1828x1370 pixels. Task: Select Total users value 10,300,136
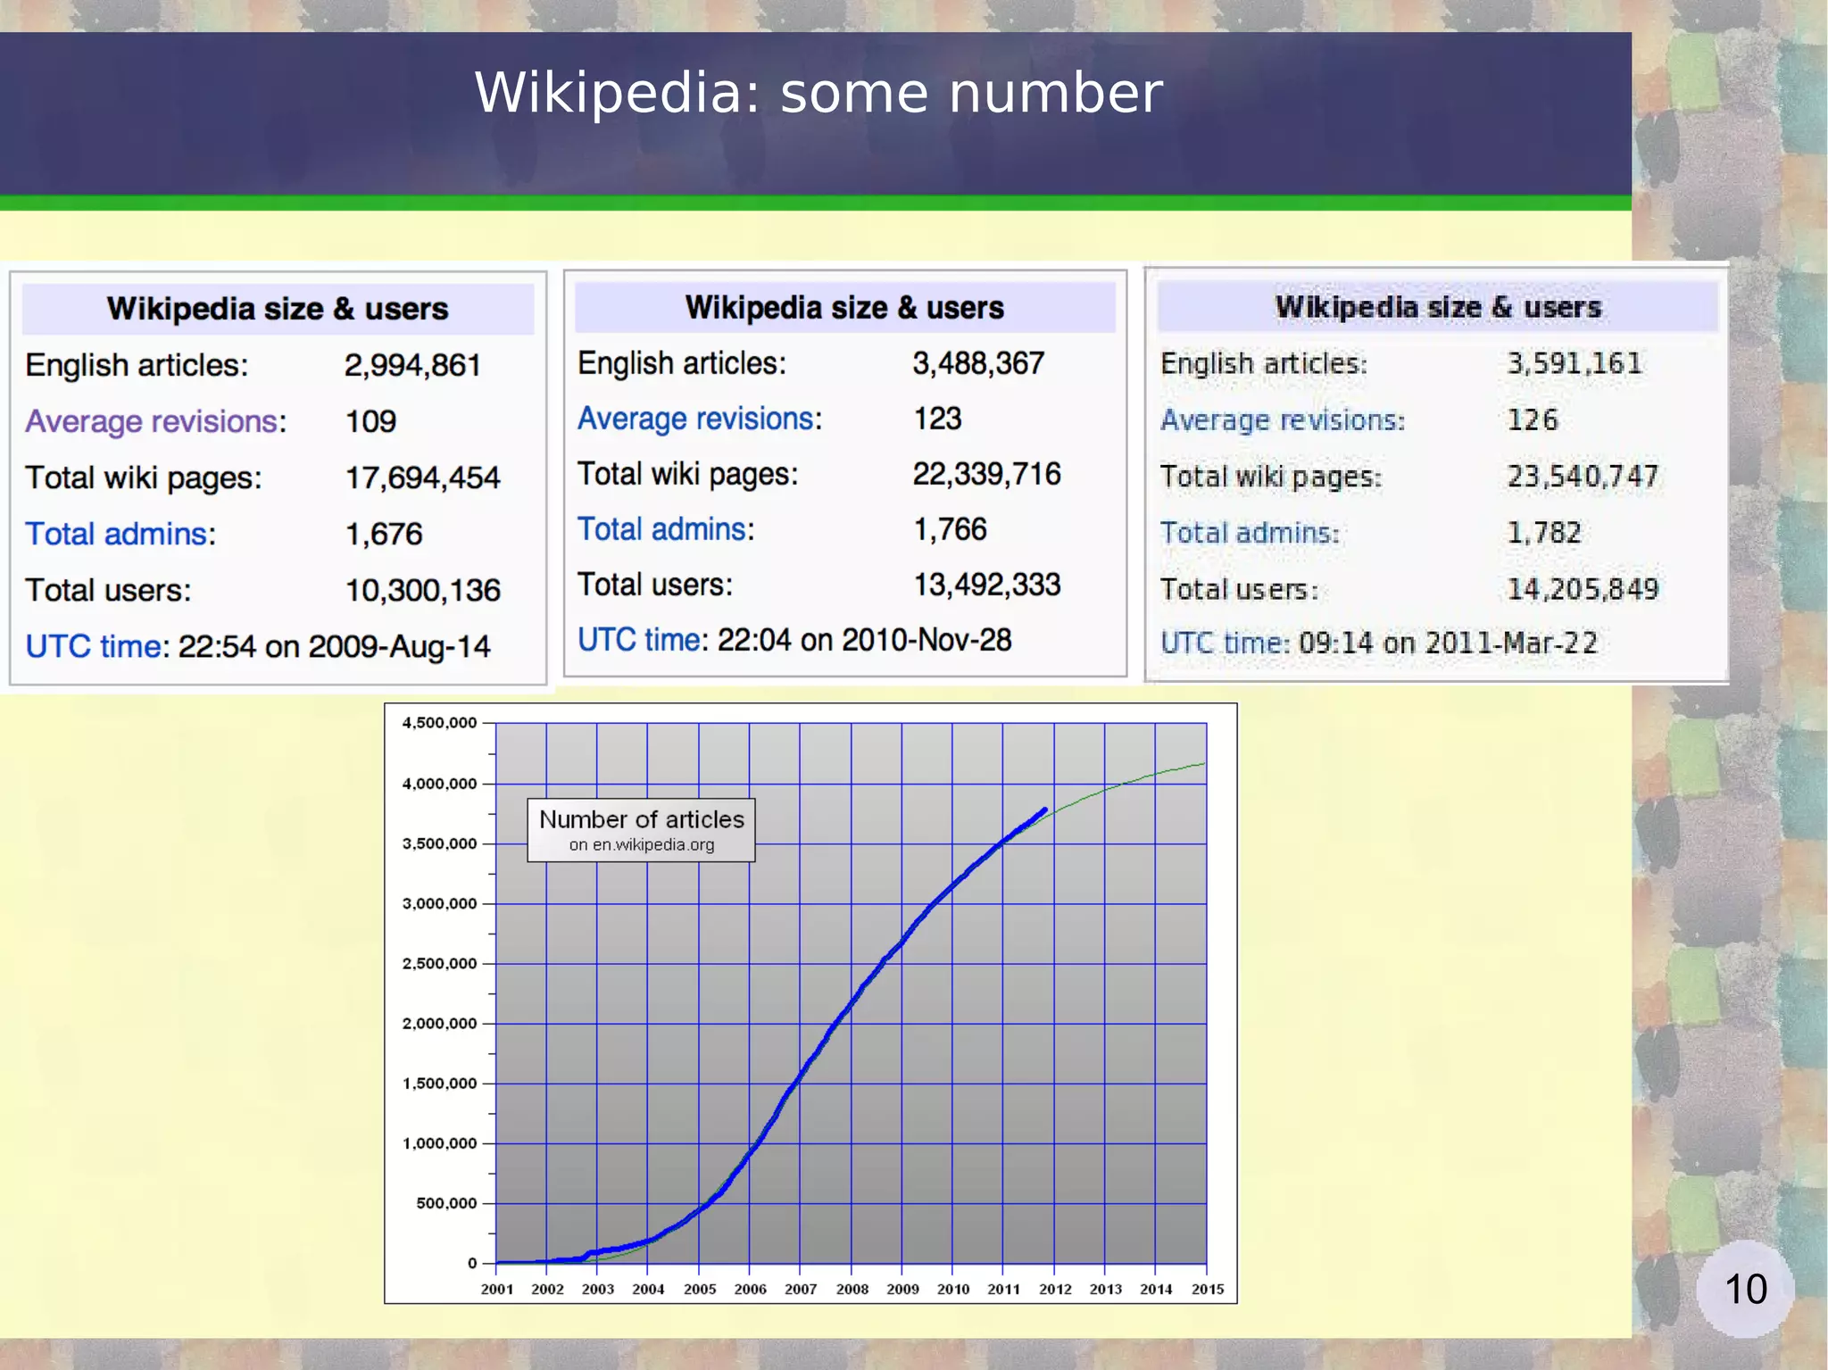(x=422, y=590)
